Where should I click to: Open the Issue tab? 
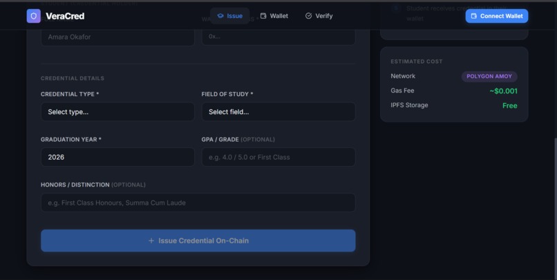[x=230, y=16]
